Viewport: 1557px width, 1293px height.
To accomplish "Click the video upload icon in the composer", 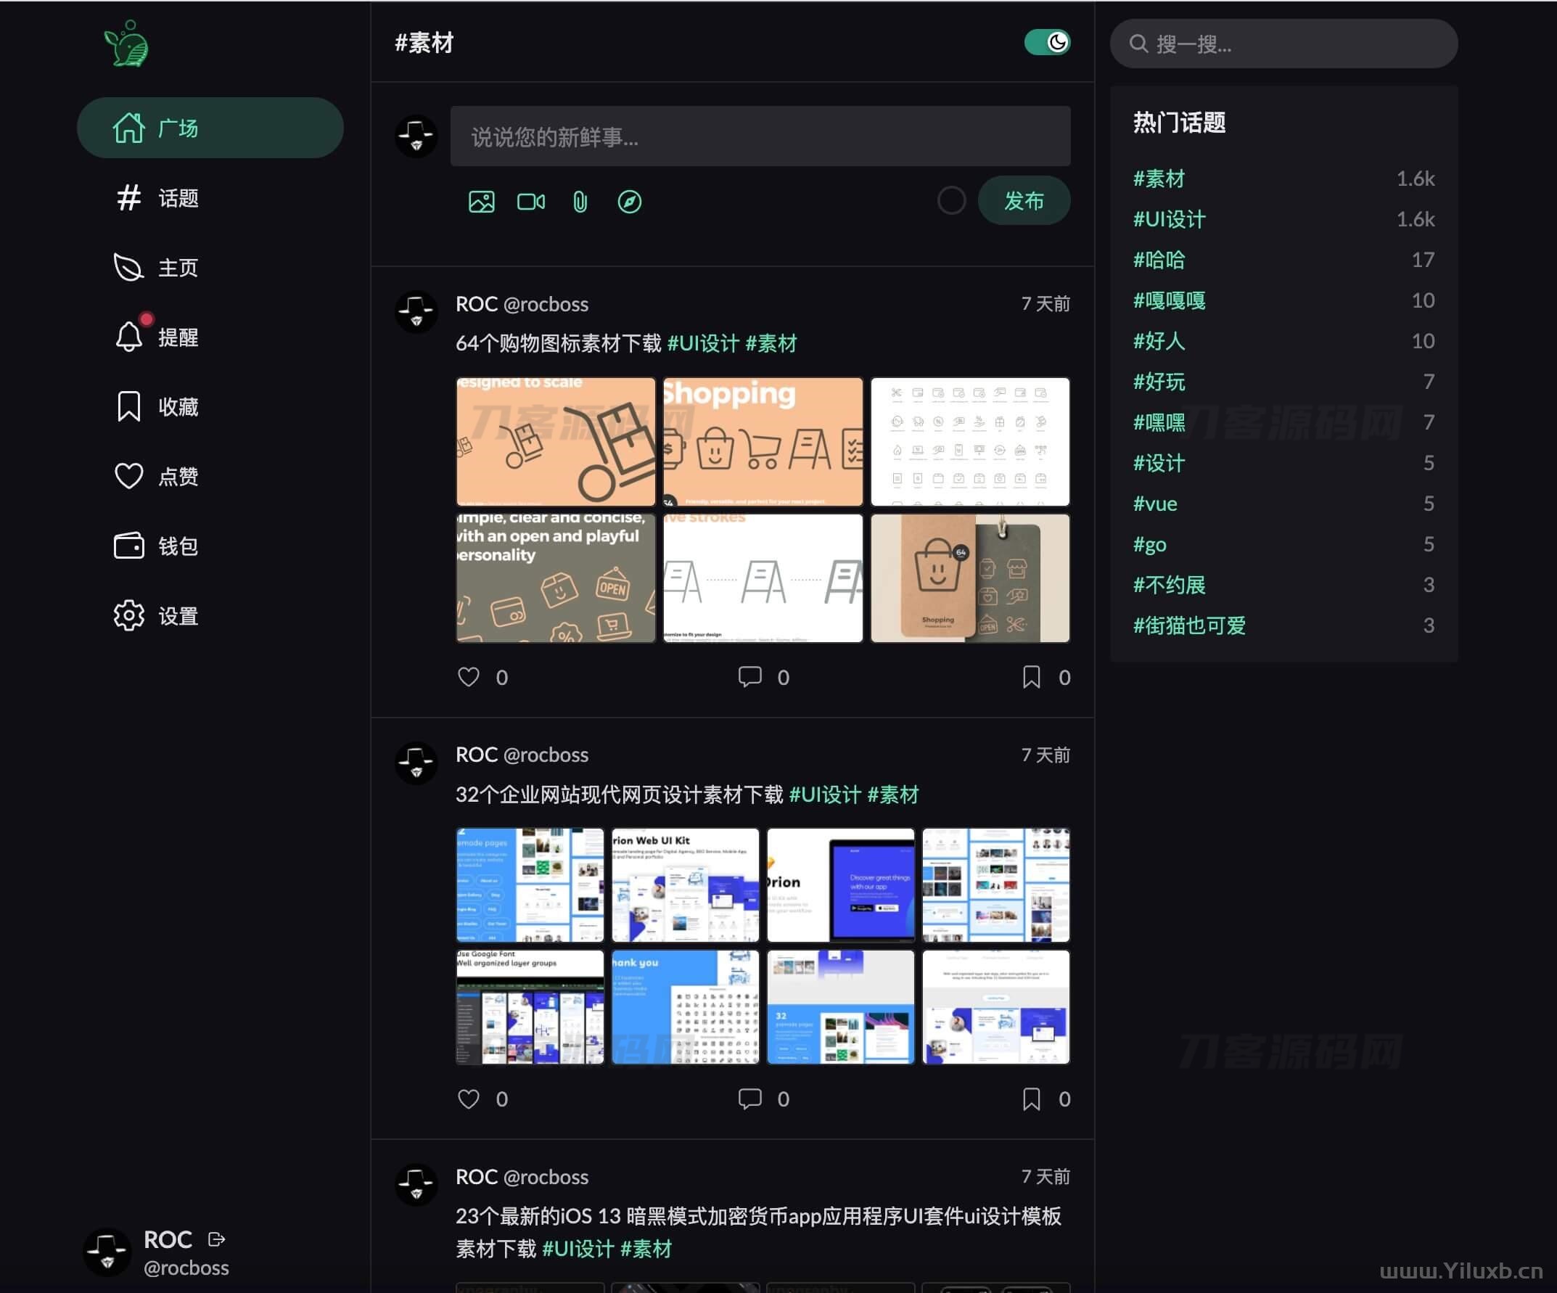I will [530, 200].
